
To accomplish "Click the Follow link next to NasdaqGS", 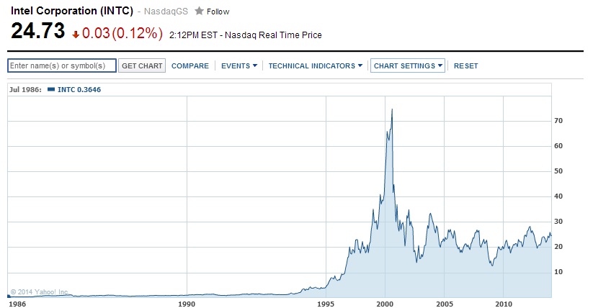I will 218,12.
